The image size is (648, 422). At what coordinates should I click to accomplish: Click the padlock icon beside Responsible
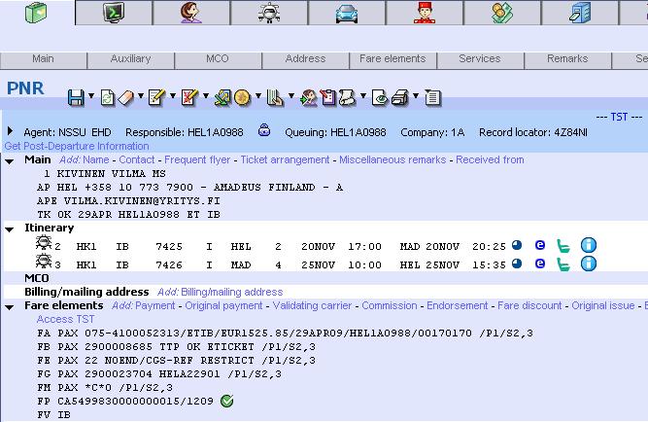coord(264,130)
